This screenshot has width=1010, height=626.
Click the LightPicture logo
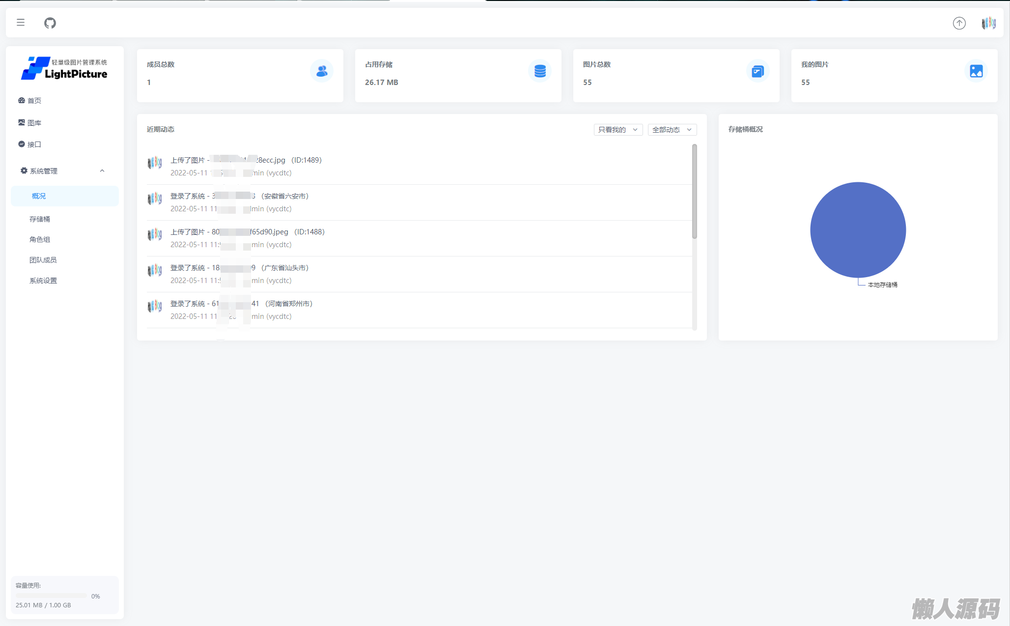point(64,68)
